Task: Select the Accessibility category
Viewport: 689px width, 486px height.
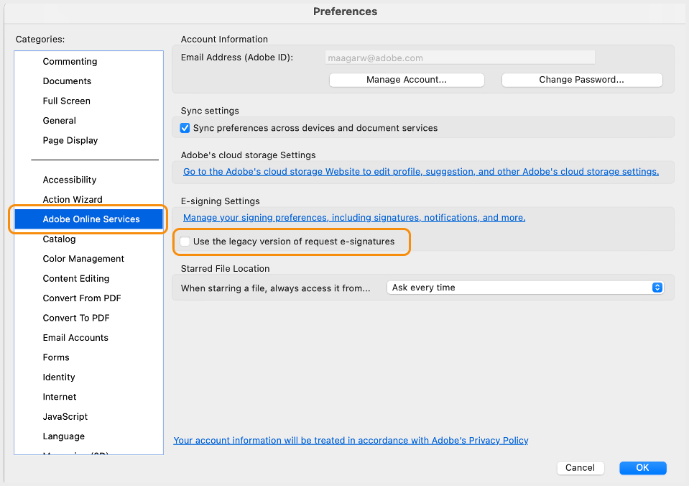Action: pyautogui.click(x=69, y=179)
